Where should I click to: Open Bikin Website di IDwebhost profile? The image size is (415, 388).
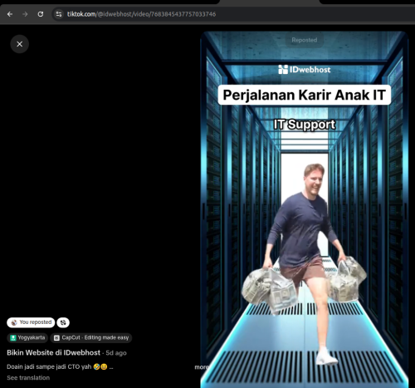tap(53, 352)
